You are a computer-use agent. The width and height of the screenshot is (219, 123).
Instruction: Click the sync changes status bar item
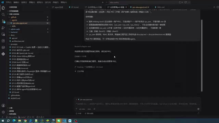point(30,117)
